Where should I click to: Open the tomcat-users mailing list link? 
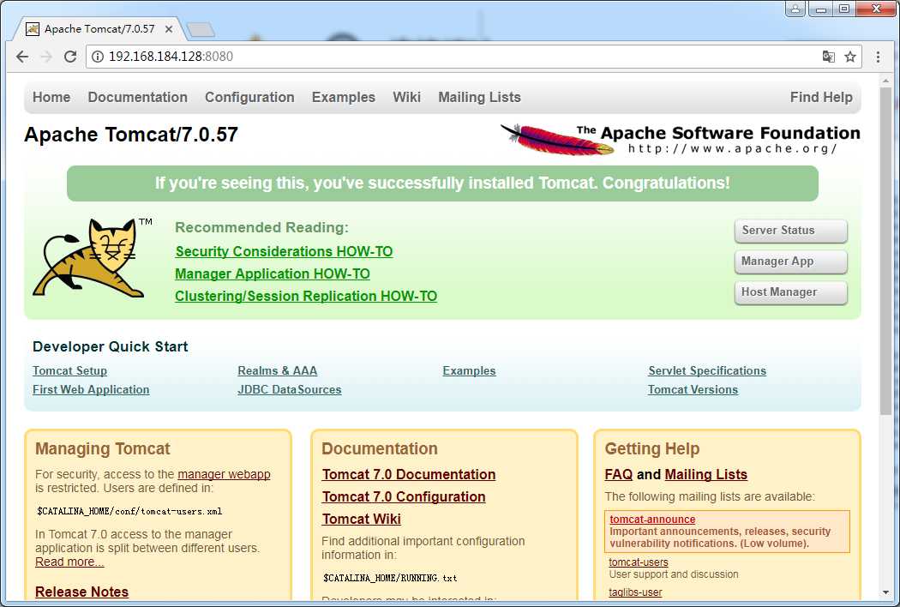(x=639, y=562)
